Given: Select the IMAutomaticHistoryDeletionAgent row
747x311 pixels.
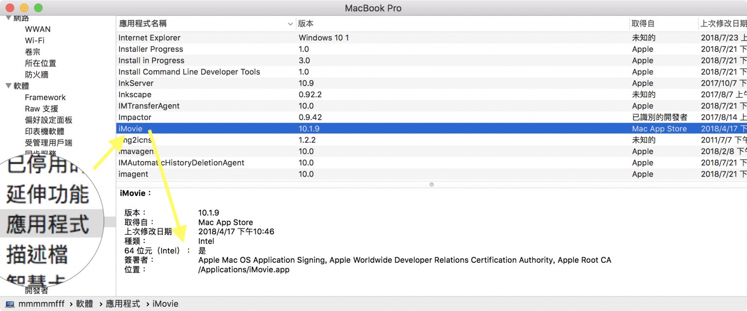Looking at the screenshot, I should click(x=431, y=163).
